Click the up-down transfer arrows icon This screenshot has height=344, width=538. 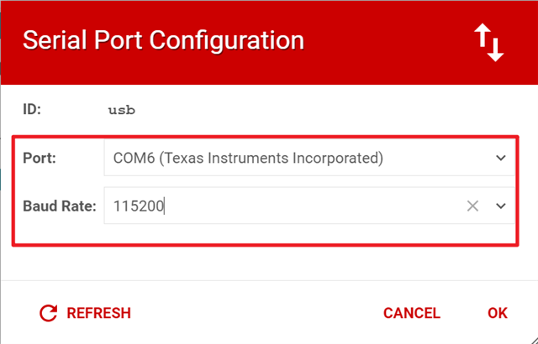pyautogui.click(x=489, y=43)
